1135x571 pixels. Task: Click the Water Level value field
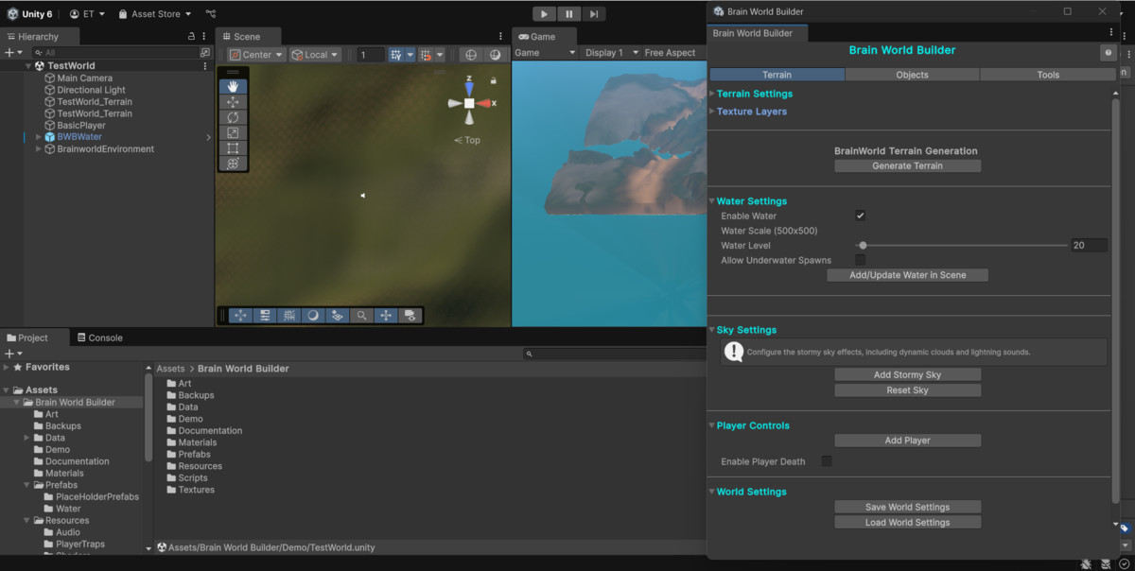pos(1089,245)
